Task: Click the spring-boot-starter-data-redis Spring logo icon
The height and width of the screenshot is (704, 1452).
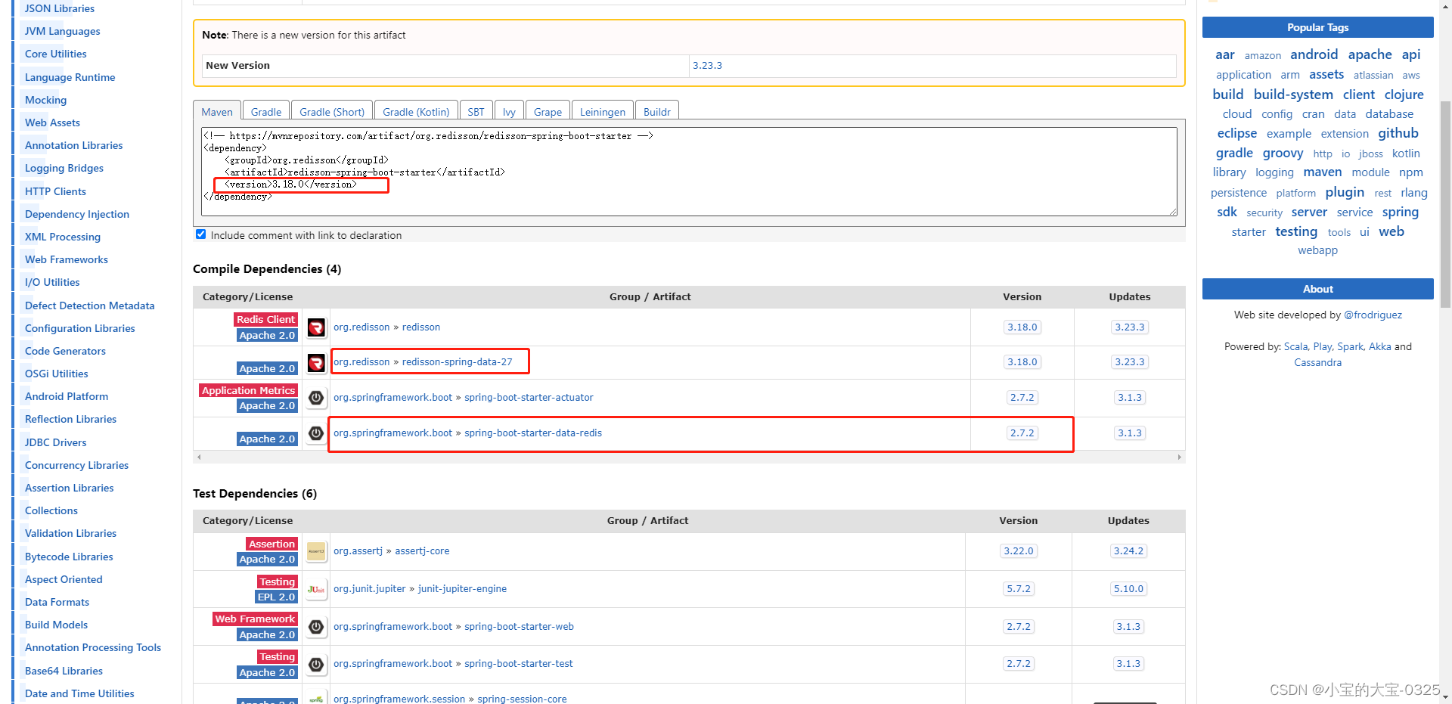Action: (316, 433)
